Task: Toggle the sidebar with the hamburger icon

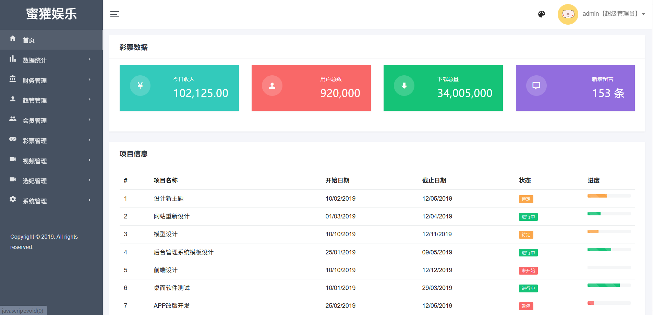Action: [114, 14]
